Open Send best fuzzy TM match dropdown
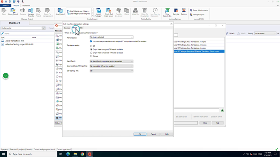280x157 pixels. 112,66
